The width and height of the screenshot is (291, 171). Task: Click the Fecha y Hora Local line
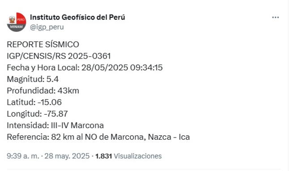coord(85,67)
